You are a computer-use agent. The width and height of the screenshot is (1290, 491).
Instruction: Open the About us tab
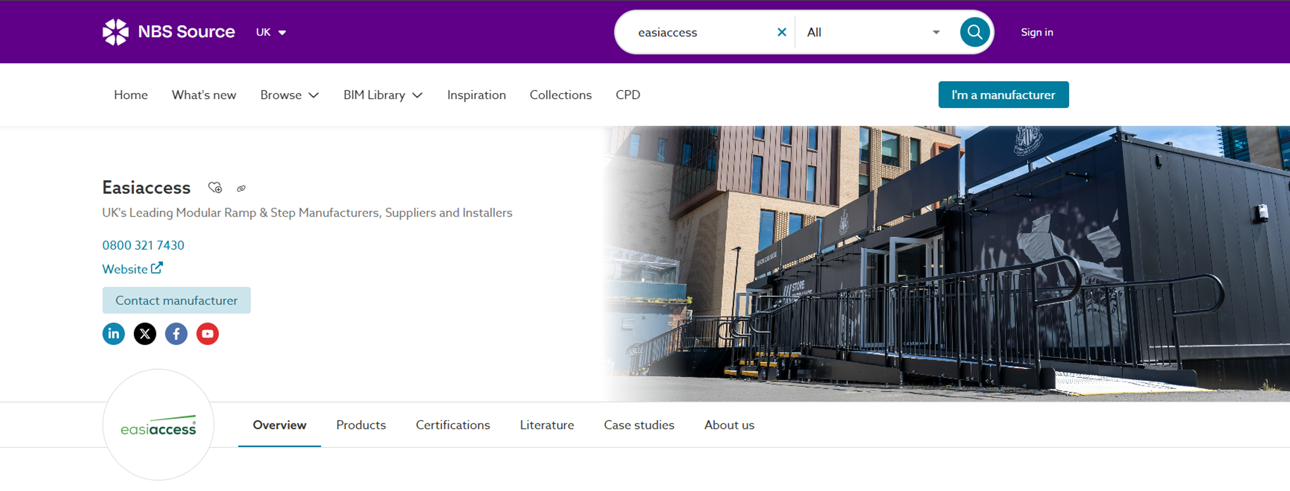pyautogui.click(x=729, y=425)
